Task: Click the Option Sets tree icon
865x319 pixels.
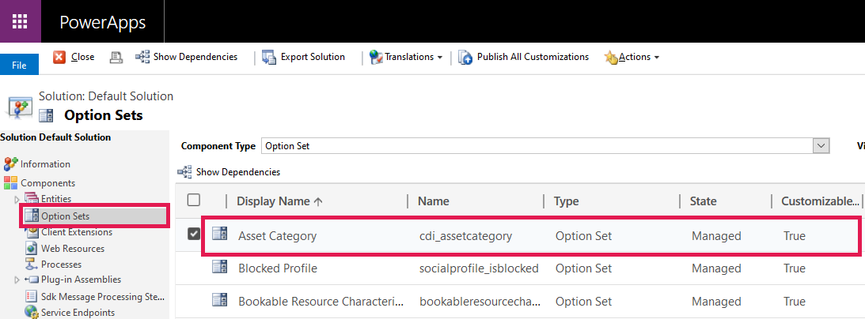Action: [32, 216]
